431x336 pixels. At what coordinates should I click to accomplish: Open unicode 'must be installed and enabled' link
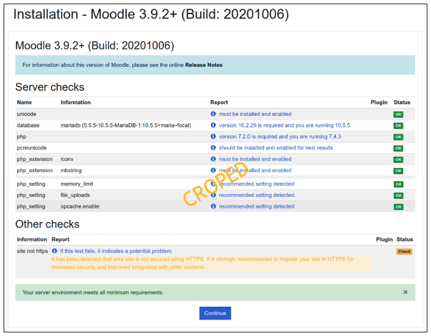point(255,114)
